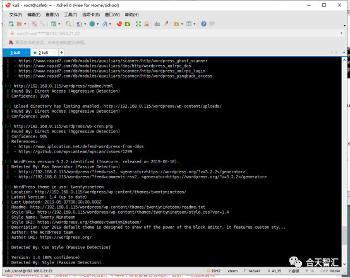Expand the Open Session folder dropdown arrow
The width and height of the screenshot is (350, 278).
[x=25, y=24]
